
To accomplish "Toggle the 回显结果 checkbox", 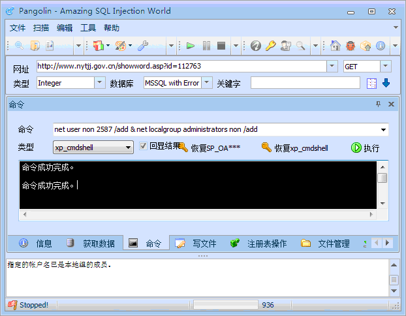I will pos(143,146).
